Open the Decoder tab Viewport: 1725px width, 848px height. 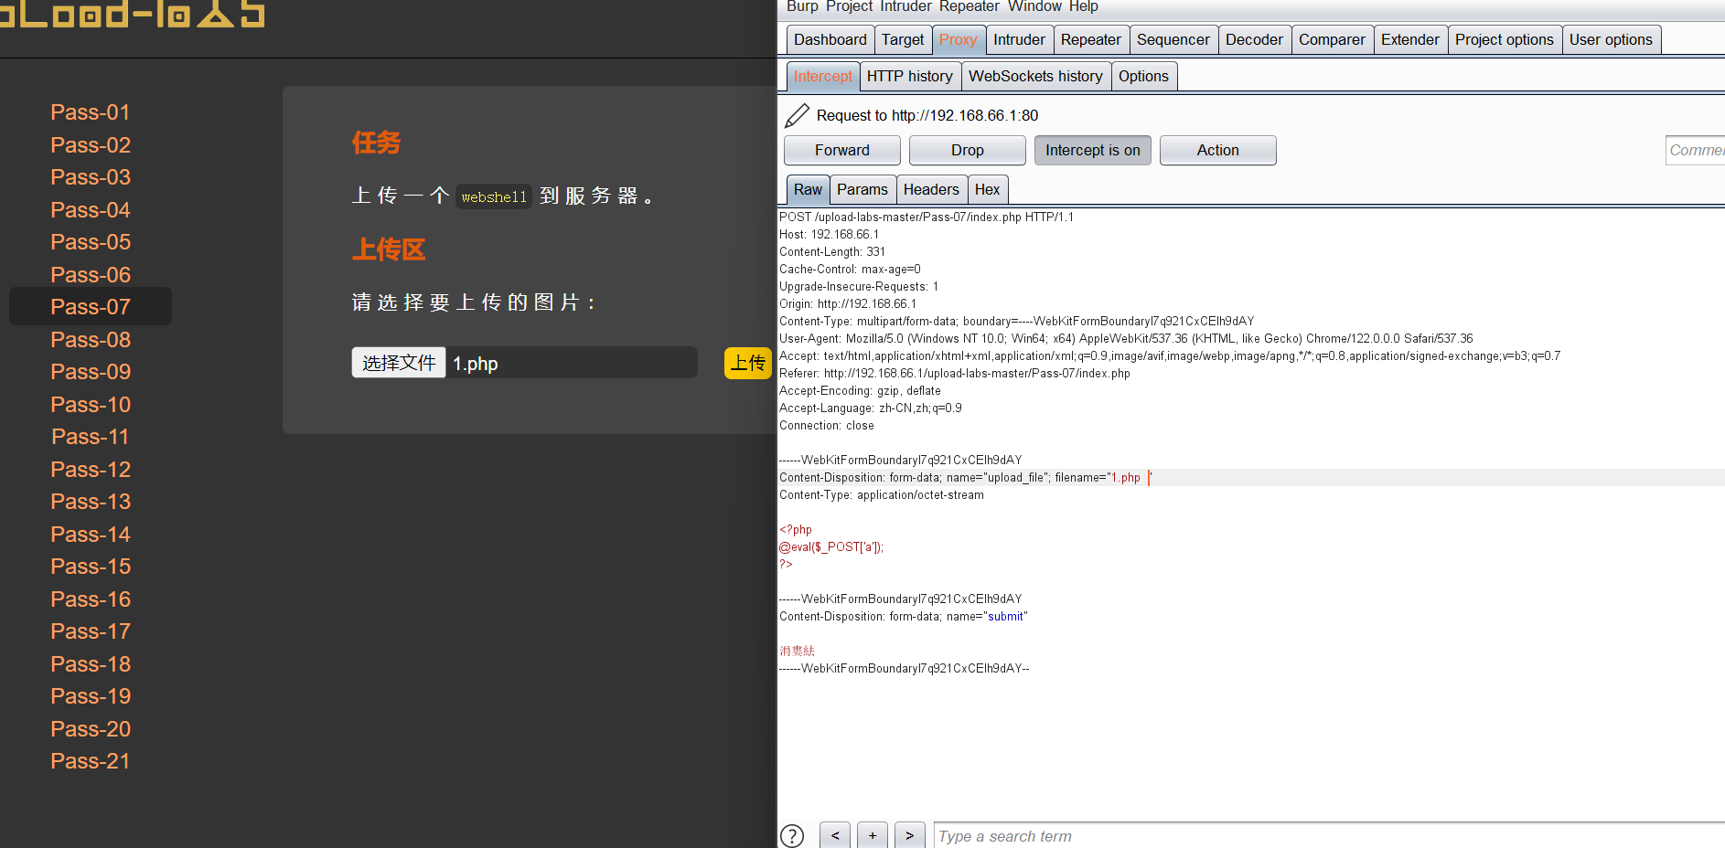[1254, 39]
